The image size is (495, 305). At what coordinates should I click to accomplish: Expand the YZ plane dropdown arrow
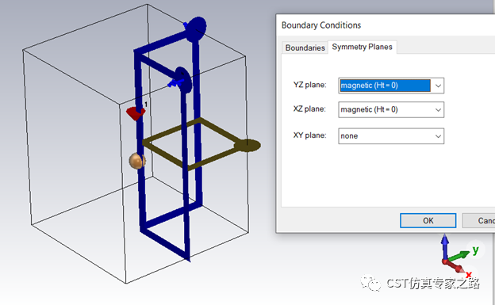(x=438, y=86)
